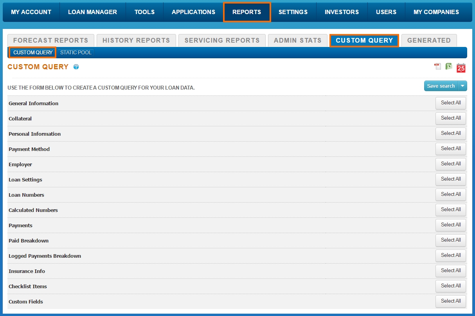Select All for Insurance Info
This screenshot has height=316, width=475.
[x=451, y=271]
